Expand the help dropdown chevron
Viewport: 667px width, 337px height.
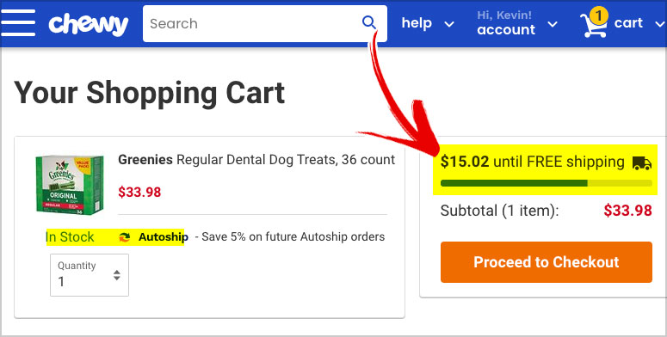click(x=449, y=24)
